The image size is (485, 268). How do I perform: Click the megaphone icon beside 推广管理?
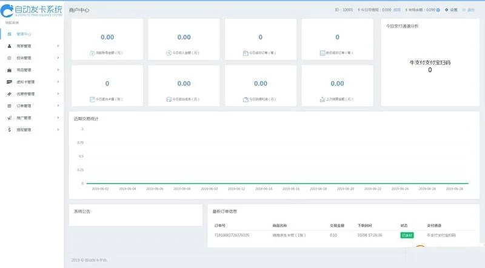pos(9,118)
